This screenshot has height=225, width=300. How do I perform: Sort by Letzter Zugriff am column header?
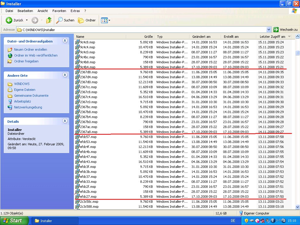point(274,37)
